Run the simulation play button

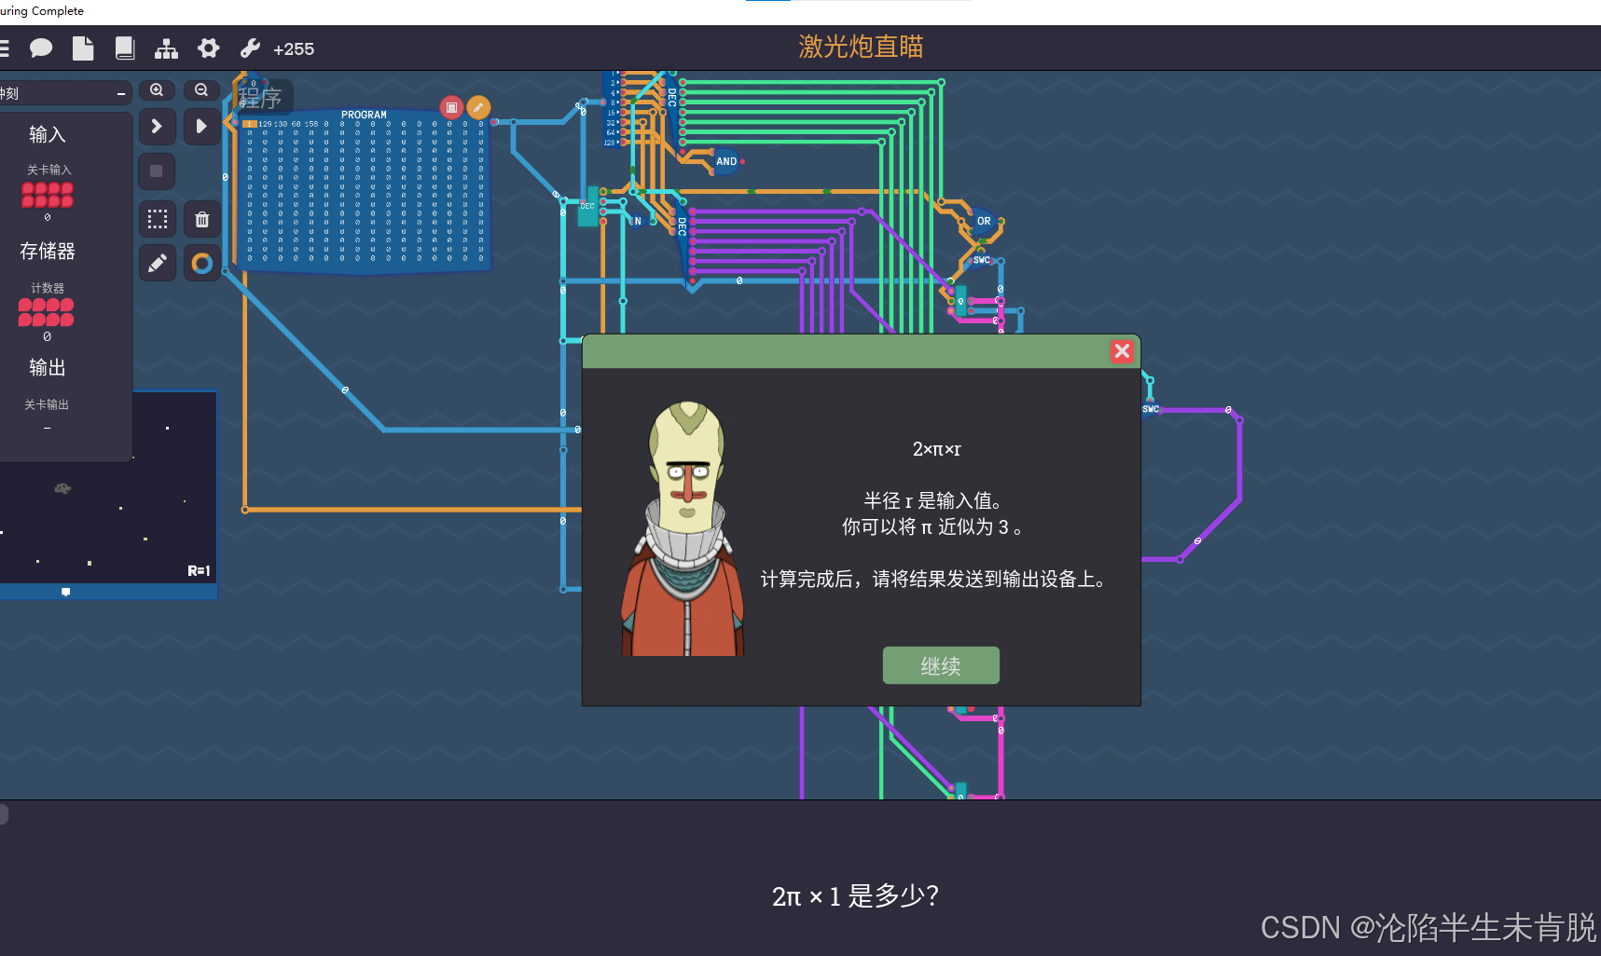click(x=201, y=127)
